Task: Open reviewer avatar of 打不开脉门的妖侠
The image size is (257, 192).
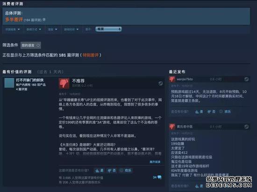Action: 9,83
